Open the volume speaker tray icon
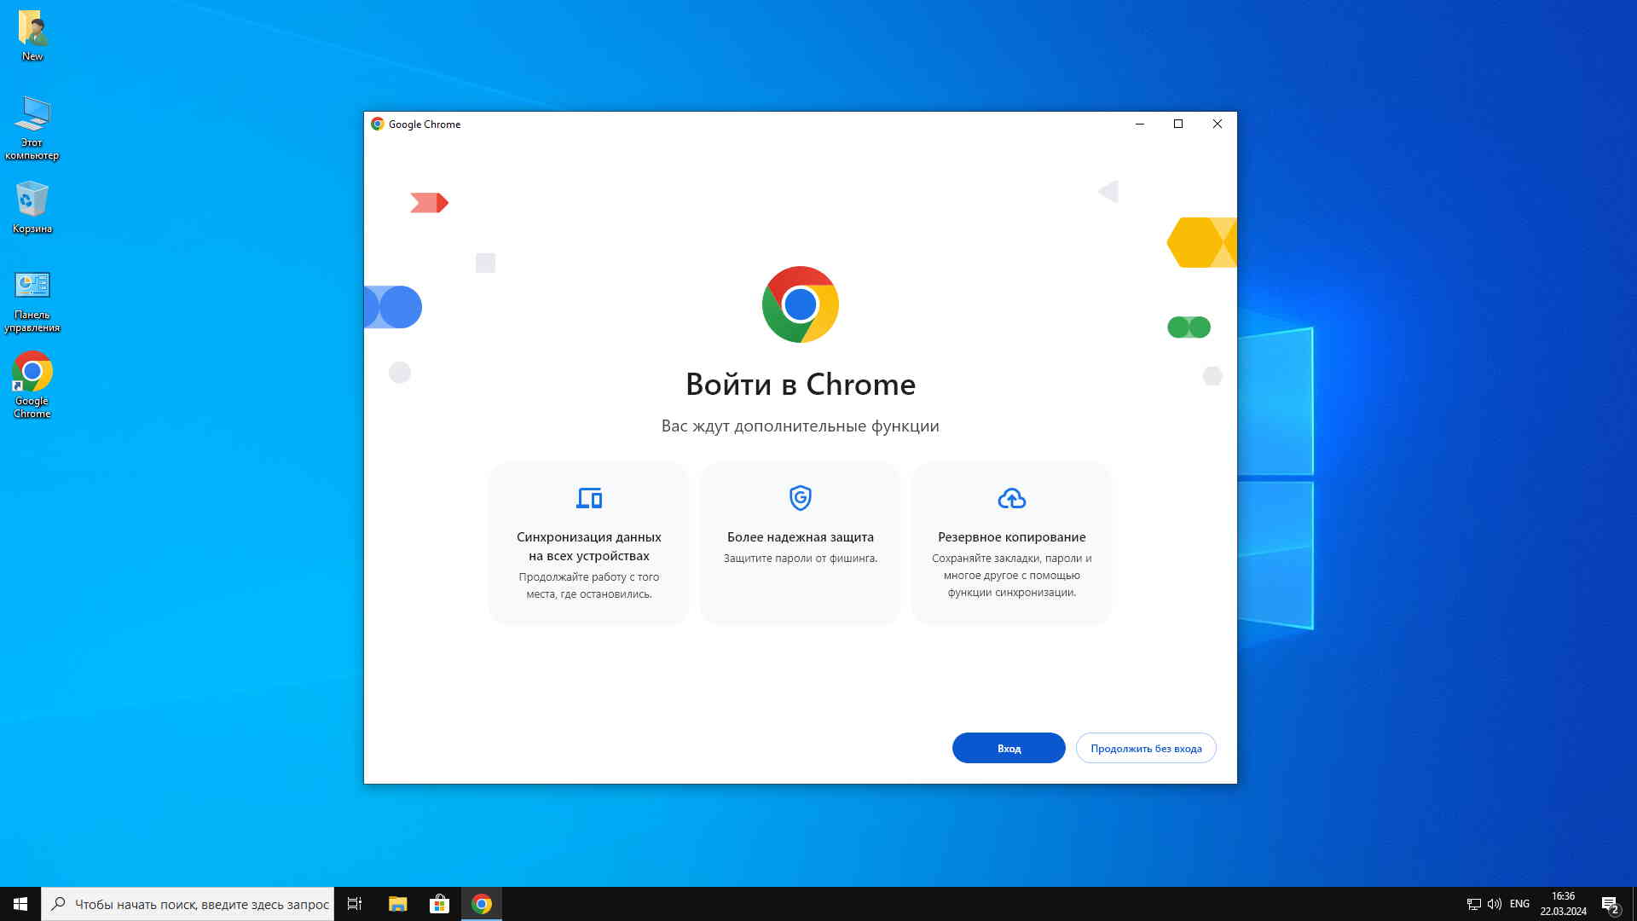 coord(1494,904)
